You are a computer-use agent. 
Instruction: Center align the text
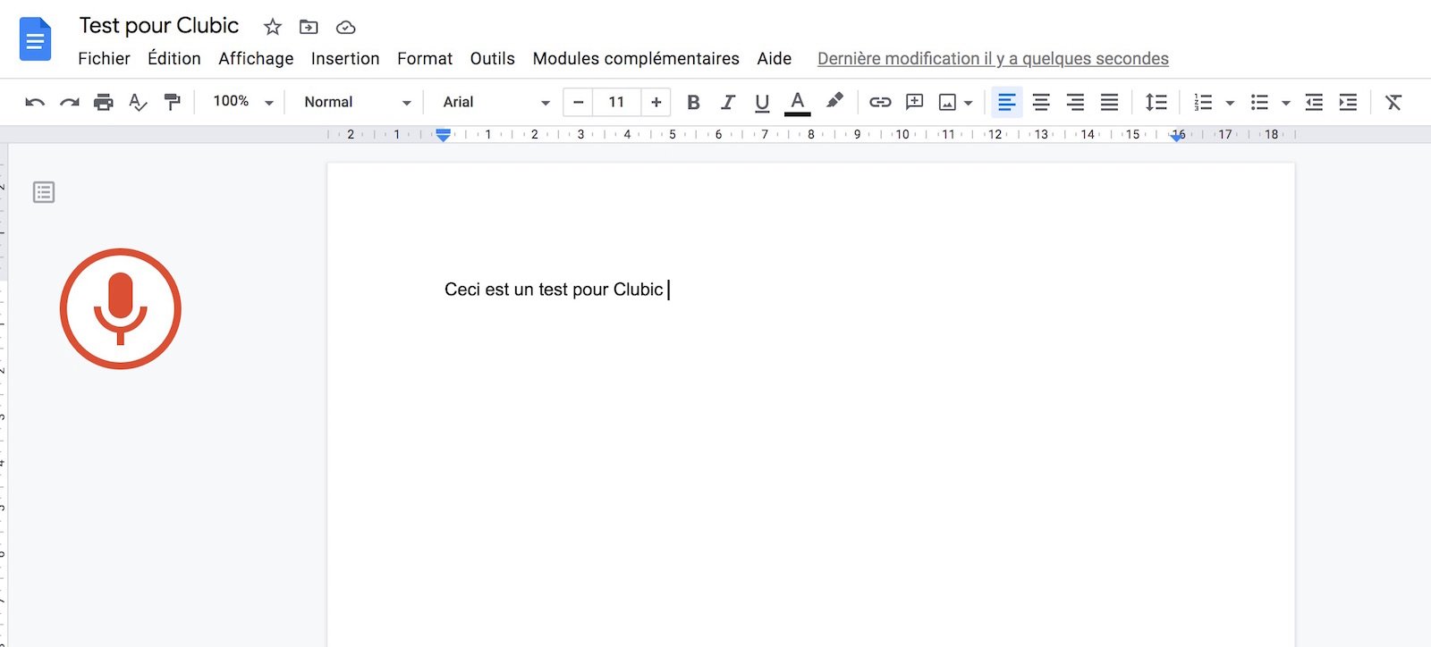tap(1041, 102)
